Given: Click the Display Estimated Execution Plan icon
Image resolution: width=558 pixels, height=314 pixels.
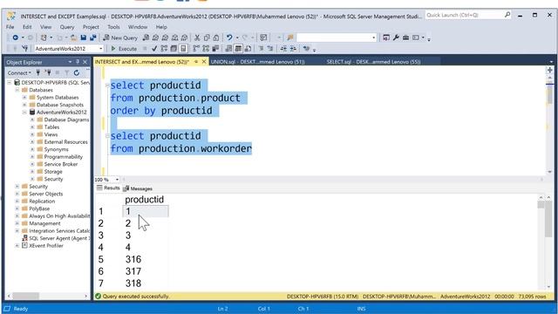Looking at the screenshot, I should pos(164,49).
